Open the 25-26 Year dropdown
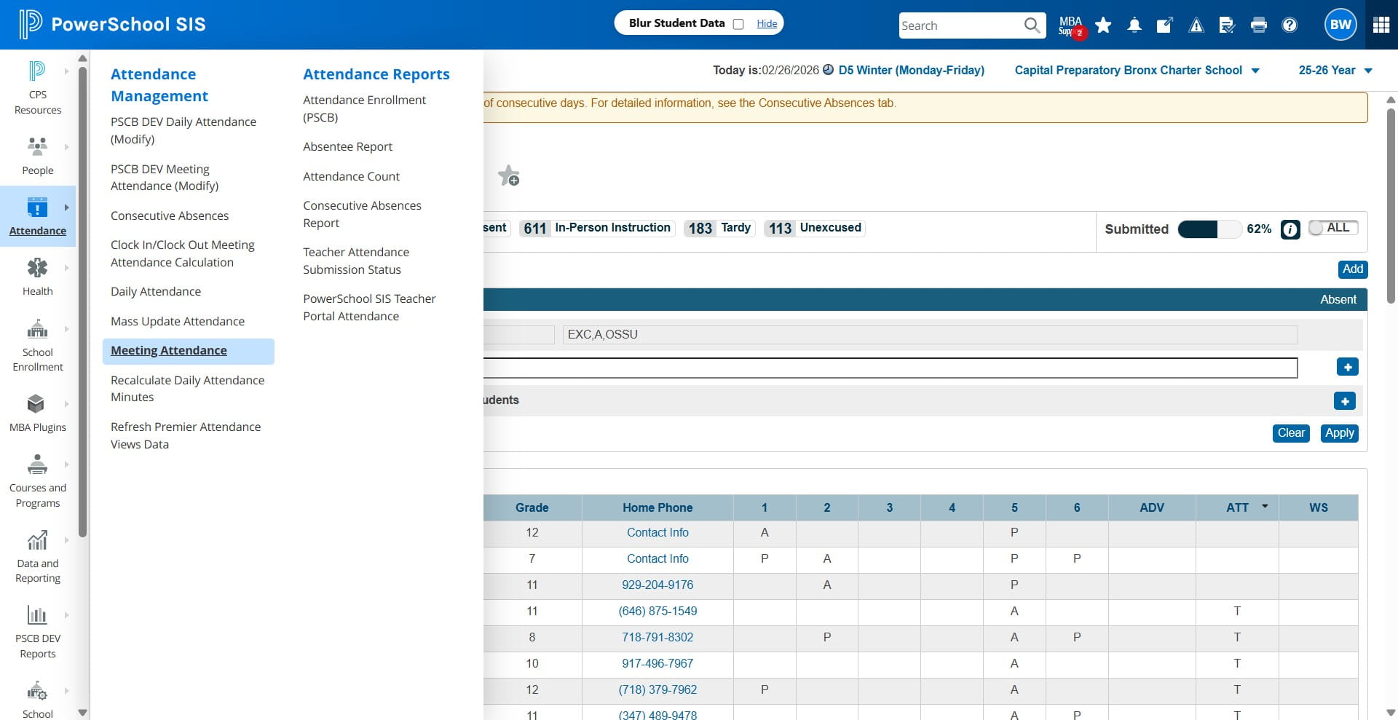Screen dimensions: 1398x720 [1335, 71]
